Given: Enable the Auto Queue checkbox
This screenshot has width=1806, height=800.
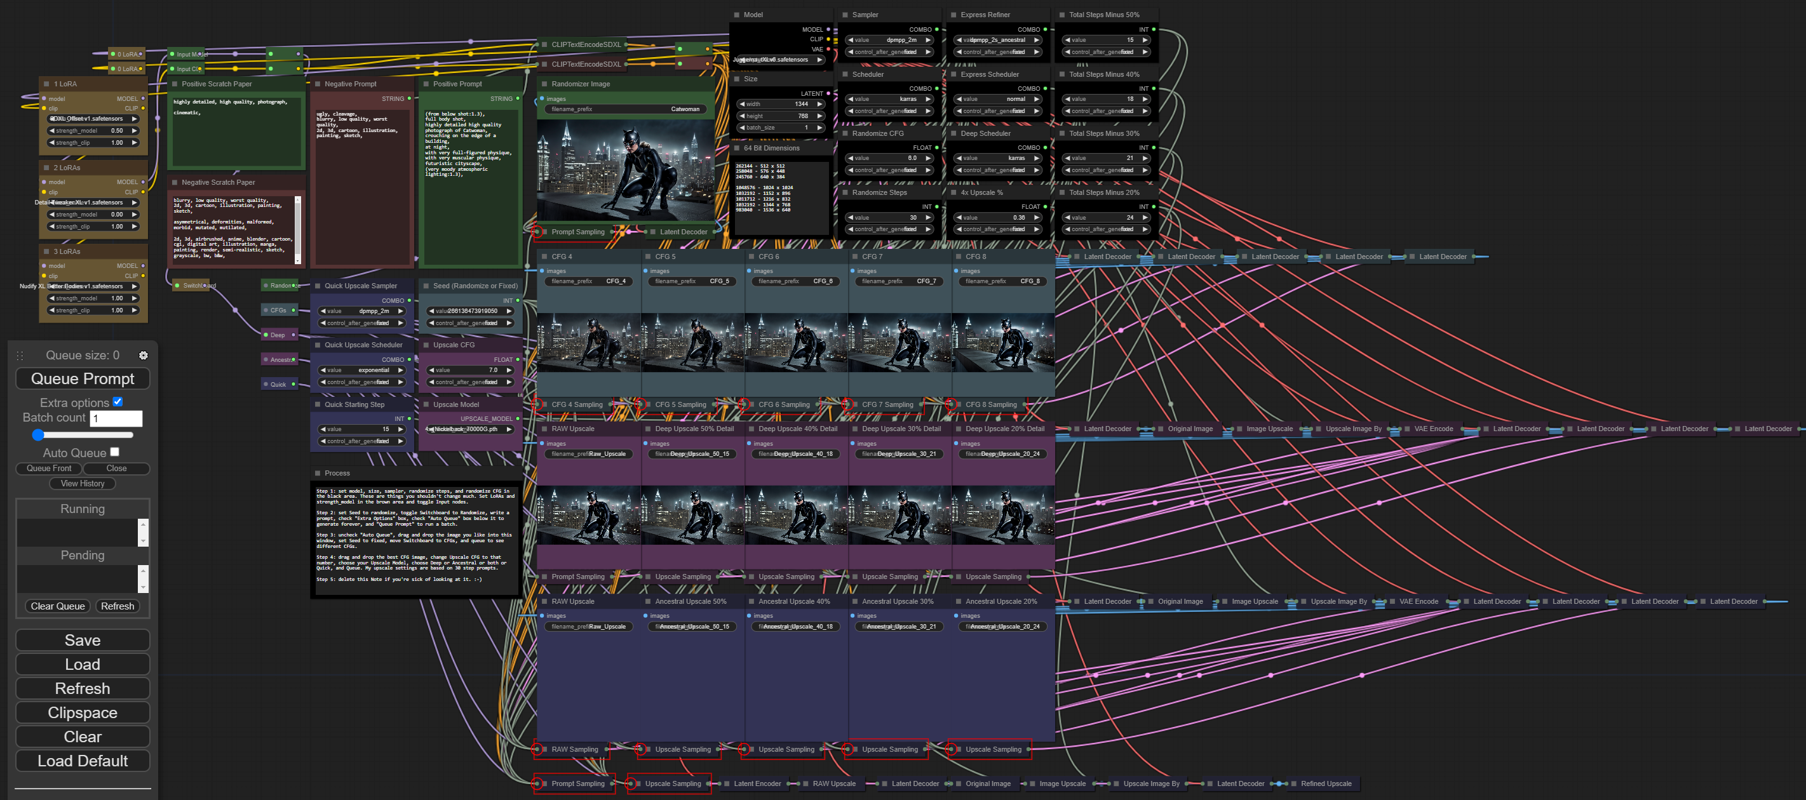Looking at the screenshot, I should click(x=115, y=452).
